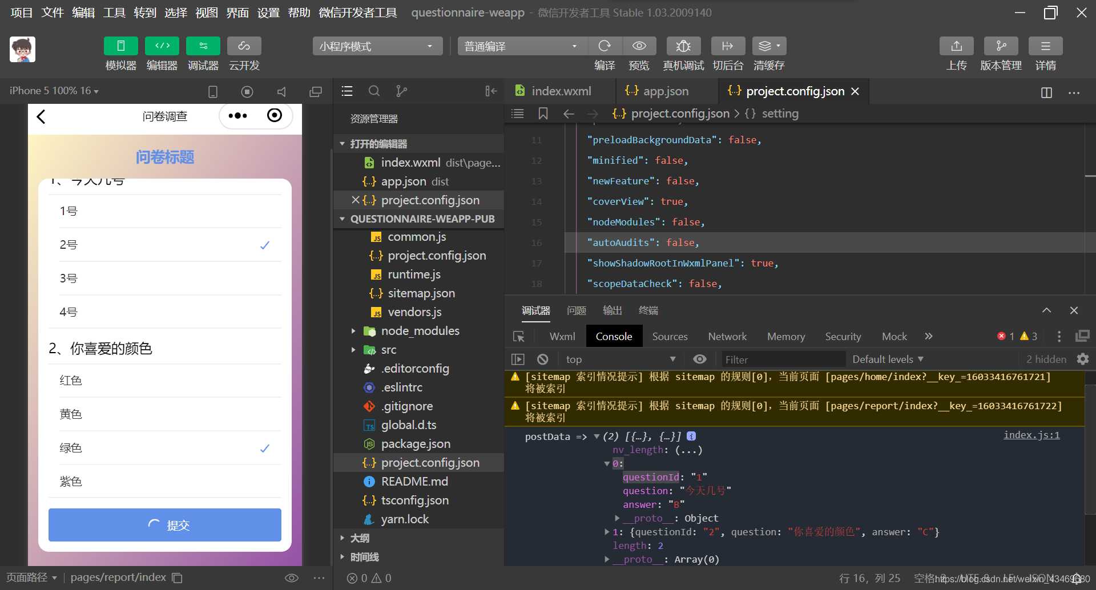This screenshot has height=590, width=1096.
Task: Switch app to background icon
Action: (x=728, y=46)
